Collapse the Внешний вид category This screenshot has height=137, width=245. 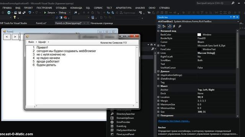pos(158,31)
